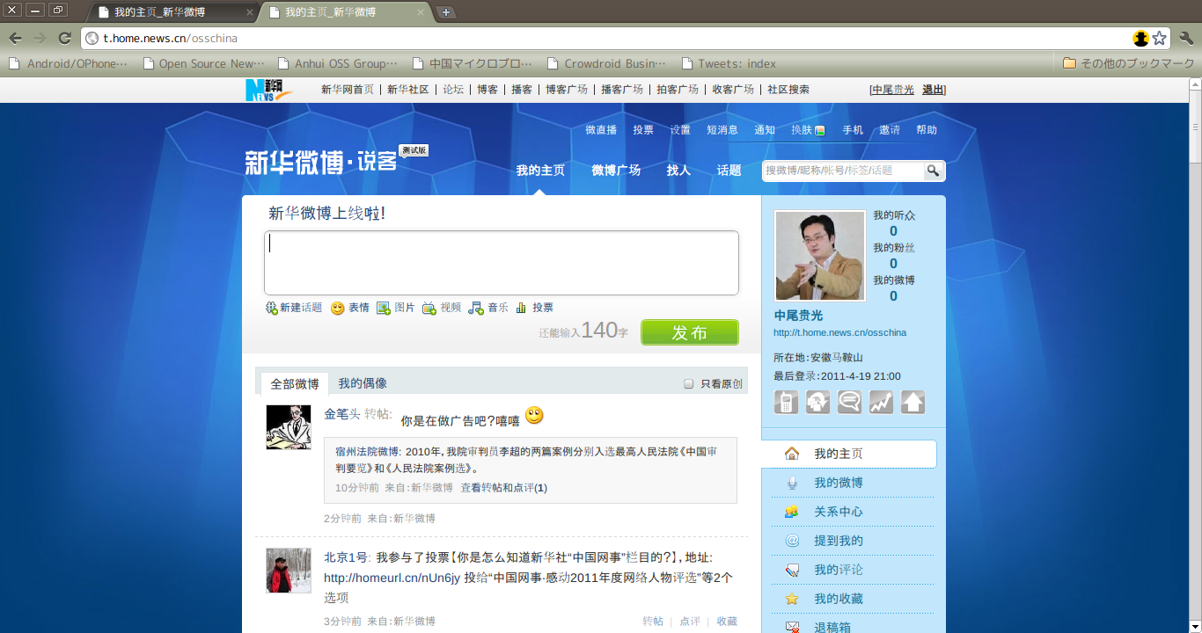Image resolution: width=1202 pixels, height=633 pixels.
Task: Click the 搜微博/昵称 search field
Action: coord(842,171)
